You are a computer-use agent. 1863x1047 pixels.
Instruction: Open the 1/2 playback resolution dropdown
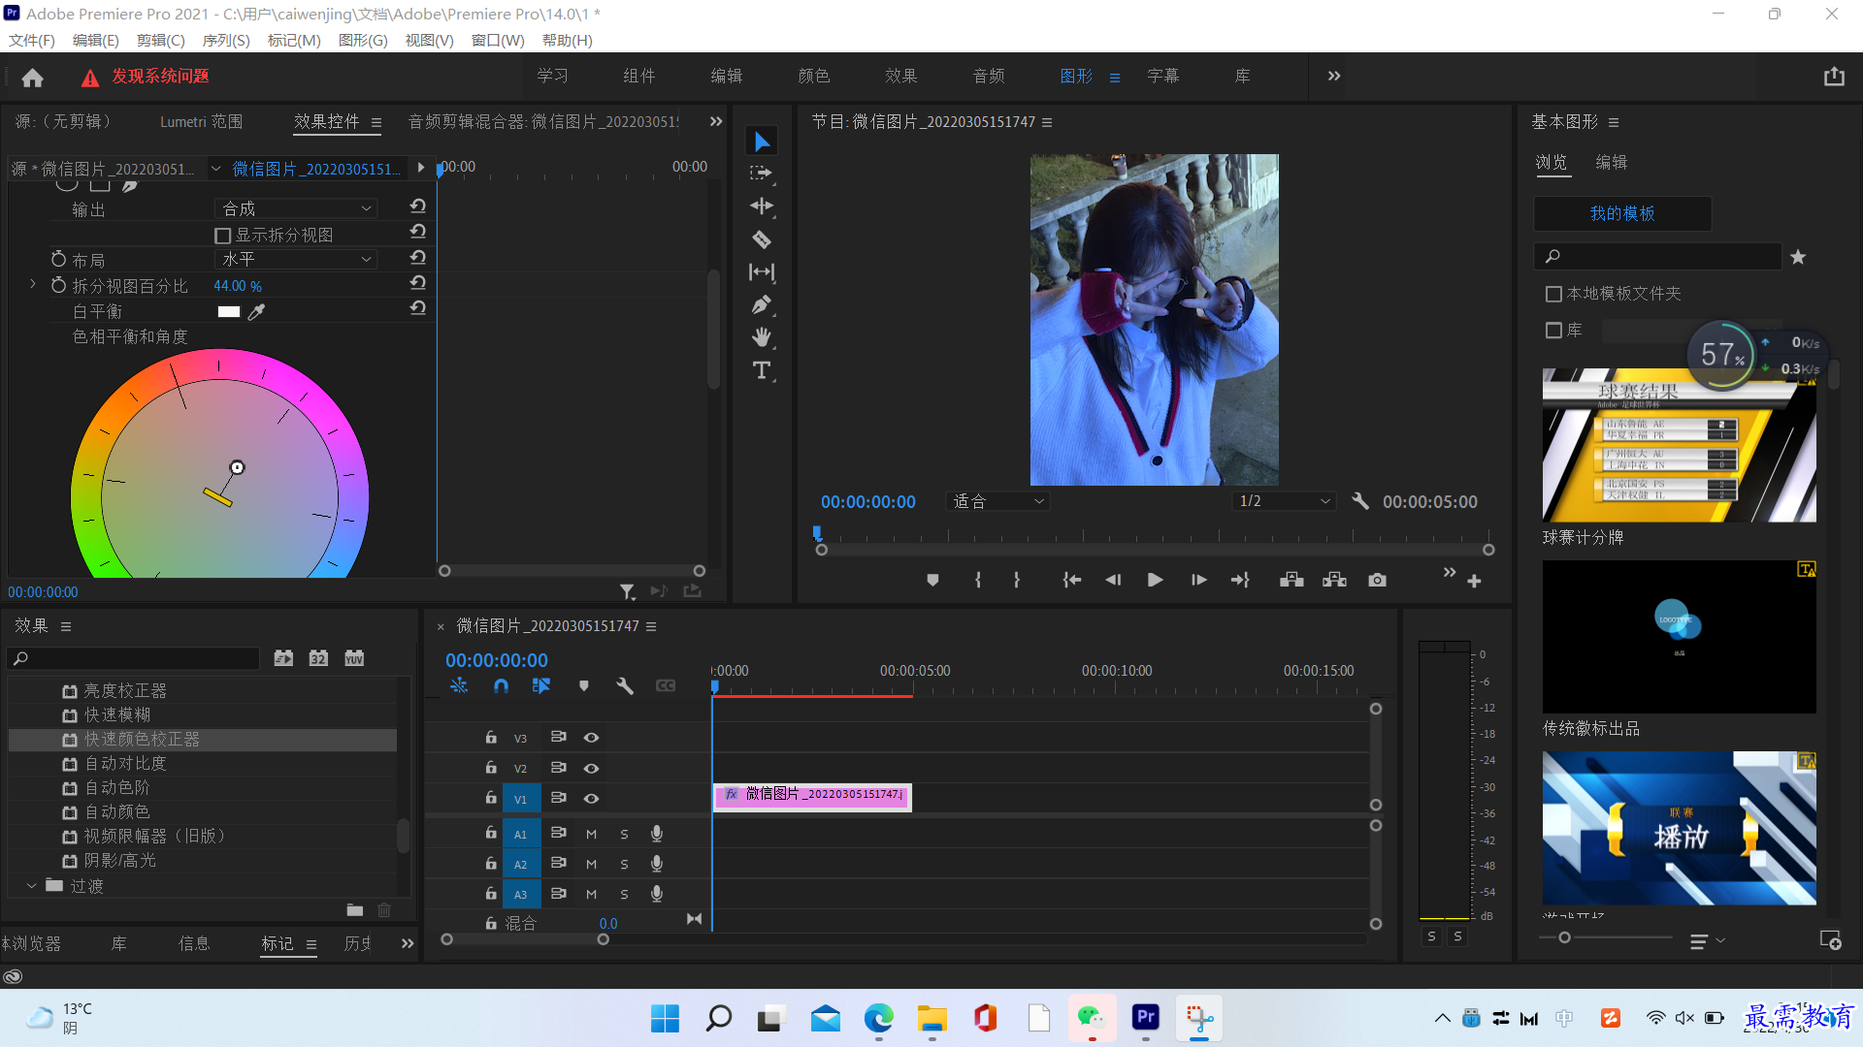[1284, 501]
